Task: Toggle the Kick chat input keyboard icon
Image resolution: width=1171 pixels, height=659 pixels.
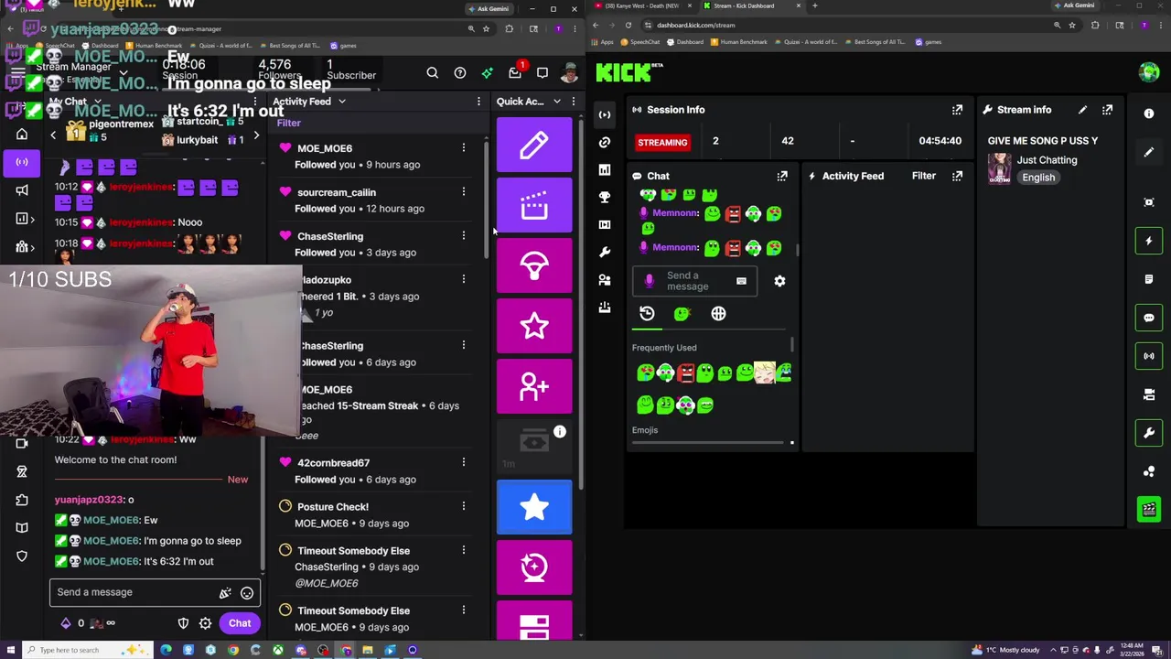Action: (x=741, y=281)
